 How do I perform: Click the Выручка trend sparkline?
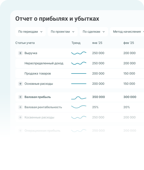(79, 53)
